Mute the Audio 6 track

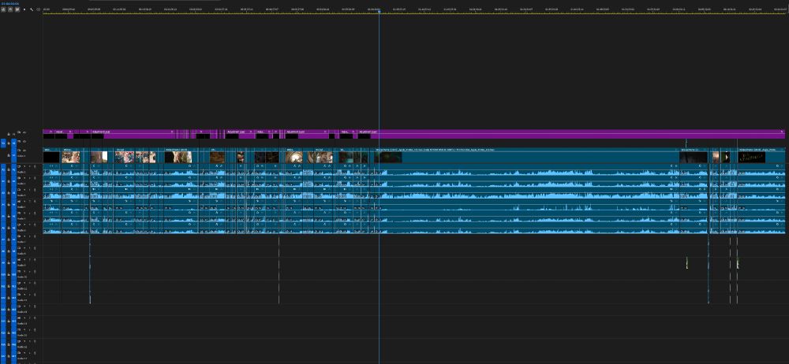pos(24,225)
